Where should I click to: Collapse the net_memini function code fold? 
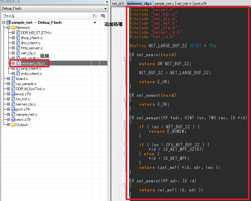click(125, 59)
